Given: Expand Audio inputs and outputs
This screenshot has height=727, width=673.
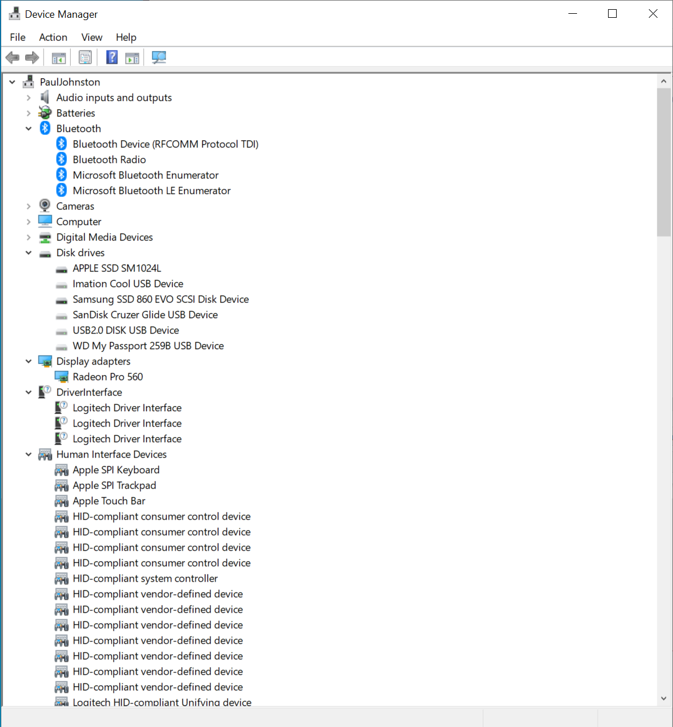Looking at the screenshot, I should (29, 98).
